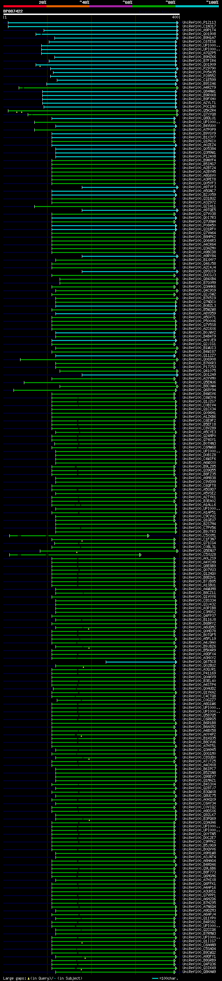Click the label UniRef100_A7P0P9

coord(199,129)
